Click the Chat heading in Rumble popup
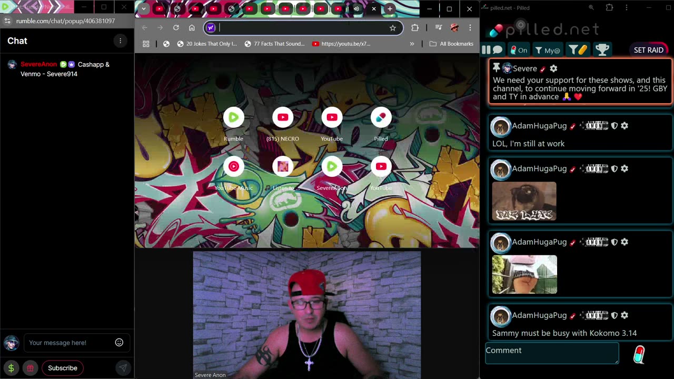The width and height of the screenshot is (674, 379). [17, 41]
